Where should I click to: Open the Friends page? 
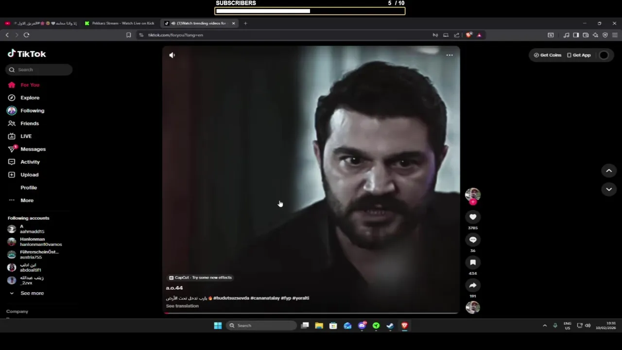(23, 123)
